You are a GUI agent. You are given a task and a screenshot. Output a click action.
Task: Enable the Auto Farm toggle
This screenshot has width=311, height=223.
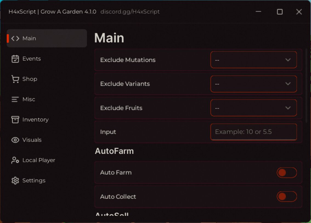click(287, 173)
